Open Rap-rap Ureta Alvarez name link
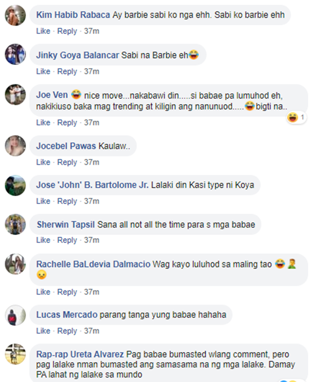327x382 pixels. point(80,354)
